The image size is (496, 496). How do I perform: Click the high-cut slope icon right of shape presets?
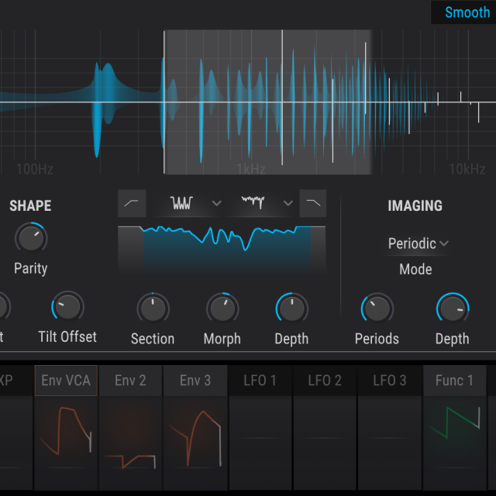point(312,203)
